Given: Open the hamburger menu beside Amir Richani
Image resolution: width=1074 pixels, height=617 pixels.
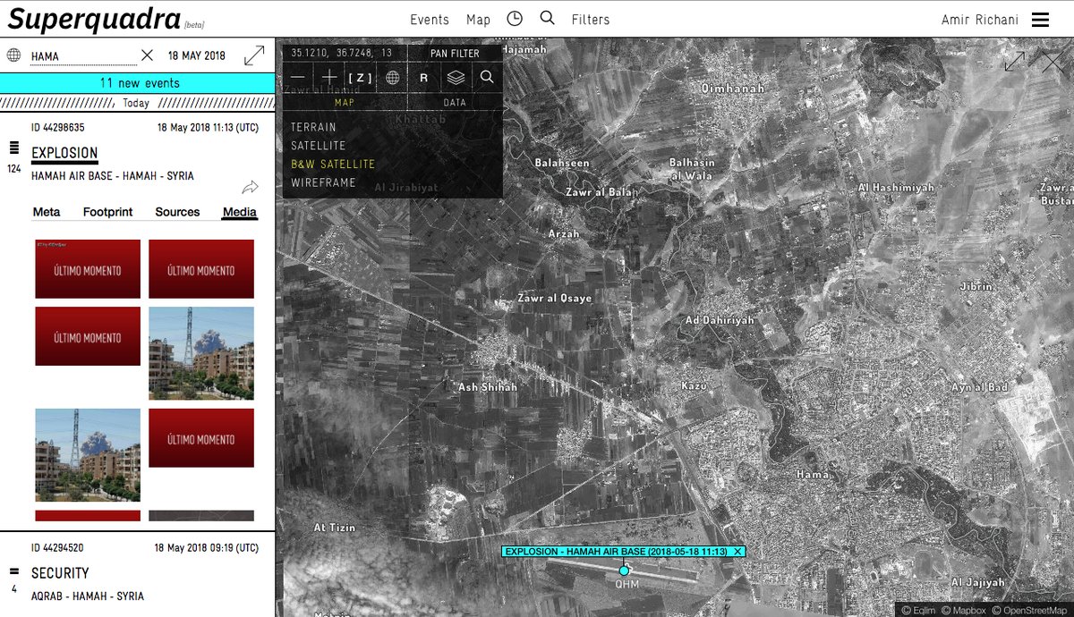Looking at the screenshot, I should pos(1040,20).
